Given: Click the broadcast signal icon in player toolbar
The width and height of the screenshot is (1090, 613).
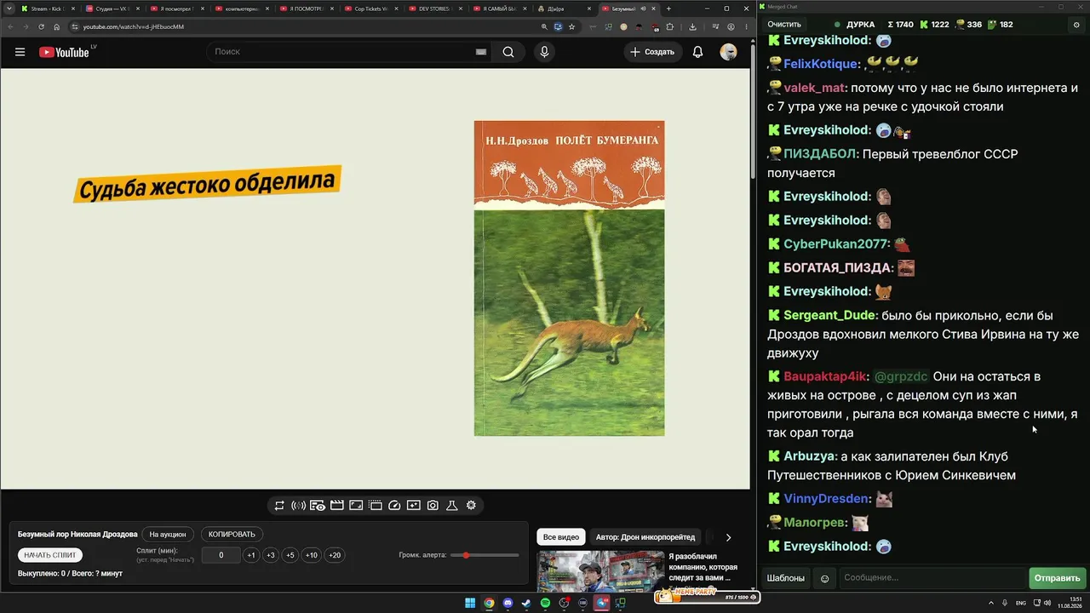Looking at the screenshot, I should click(x=298, y=506).
